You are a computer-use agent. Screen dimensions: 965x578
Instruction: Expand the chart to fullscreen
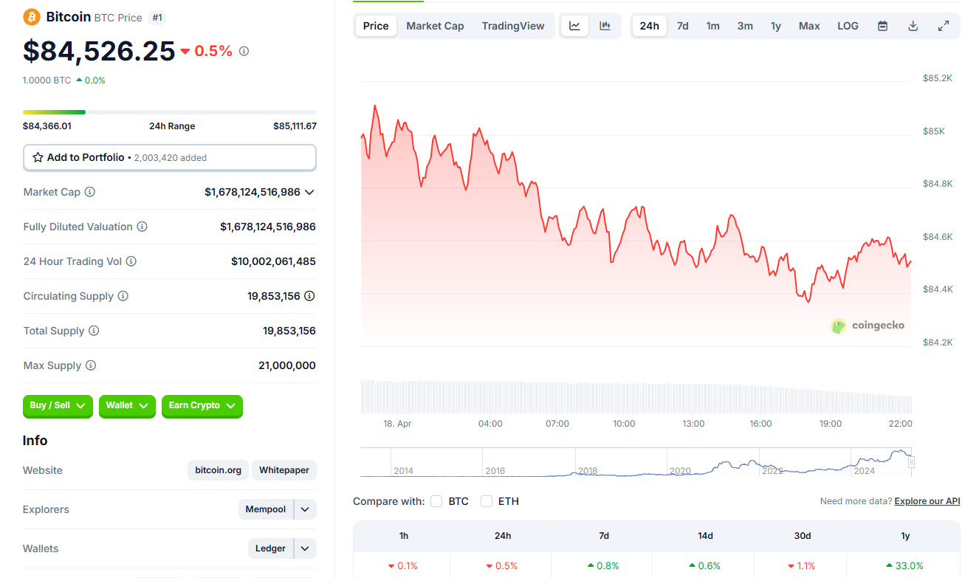coord(943,26)
